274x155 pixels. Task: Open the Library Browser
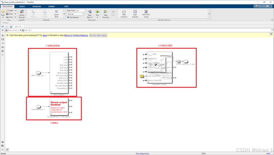22,14
